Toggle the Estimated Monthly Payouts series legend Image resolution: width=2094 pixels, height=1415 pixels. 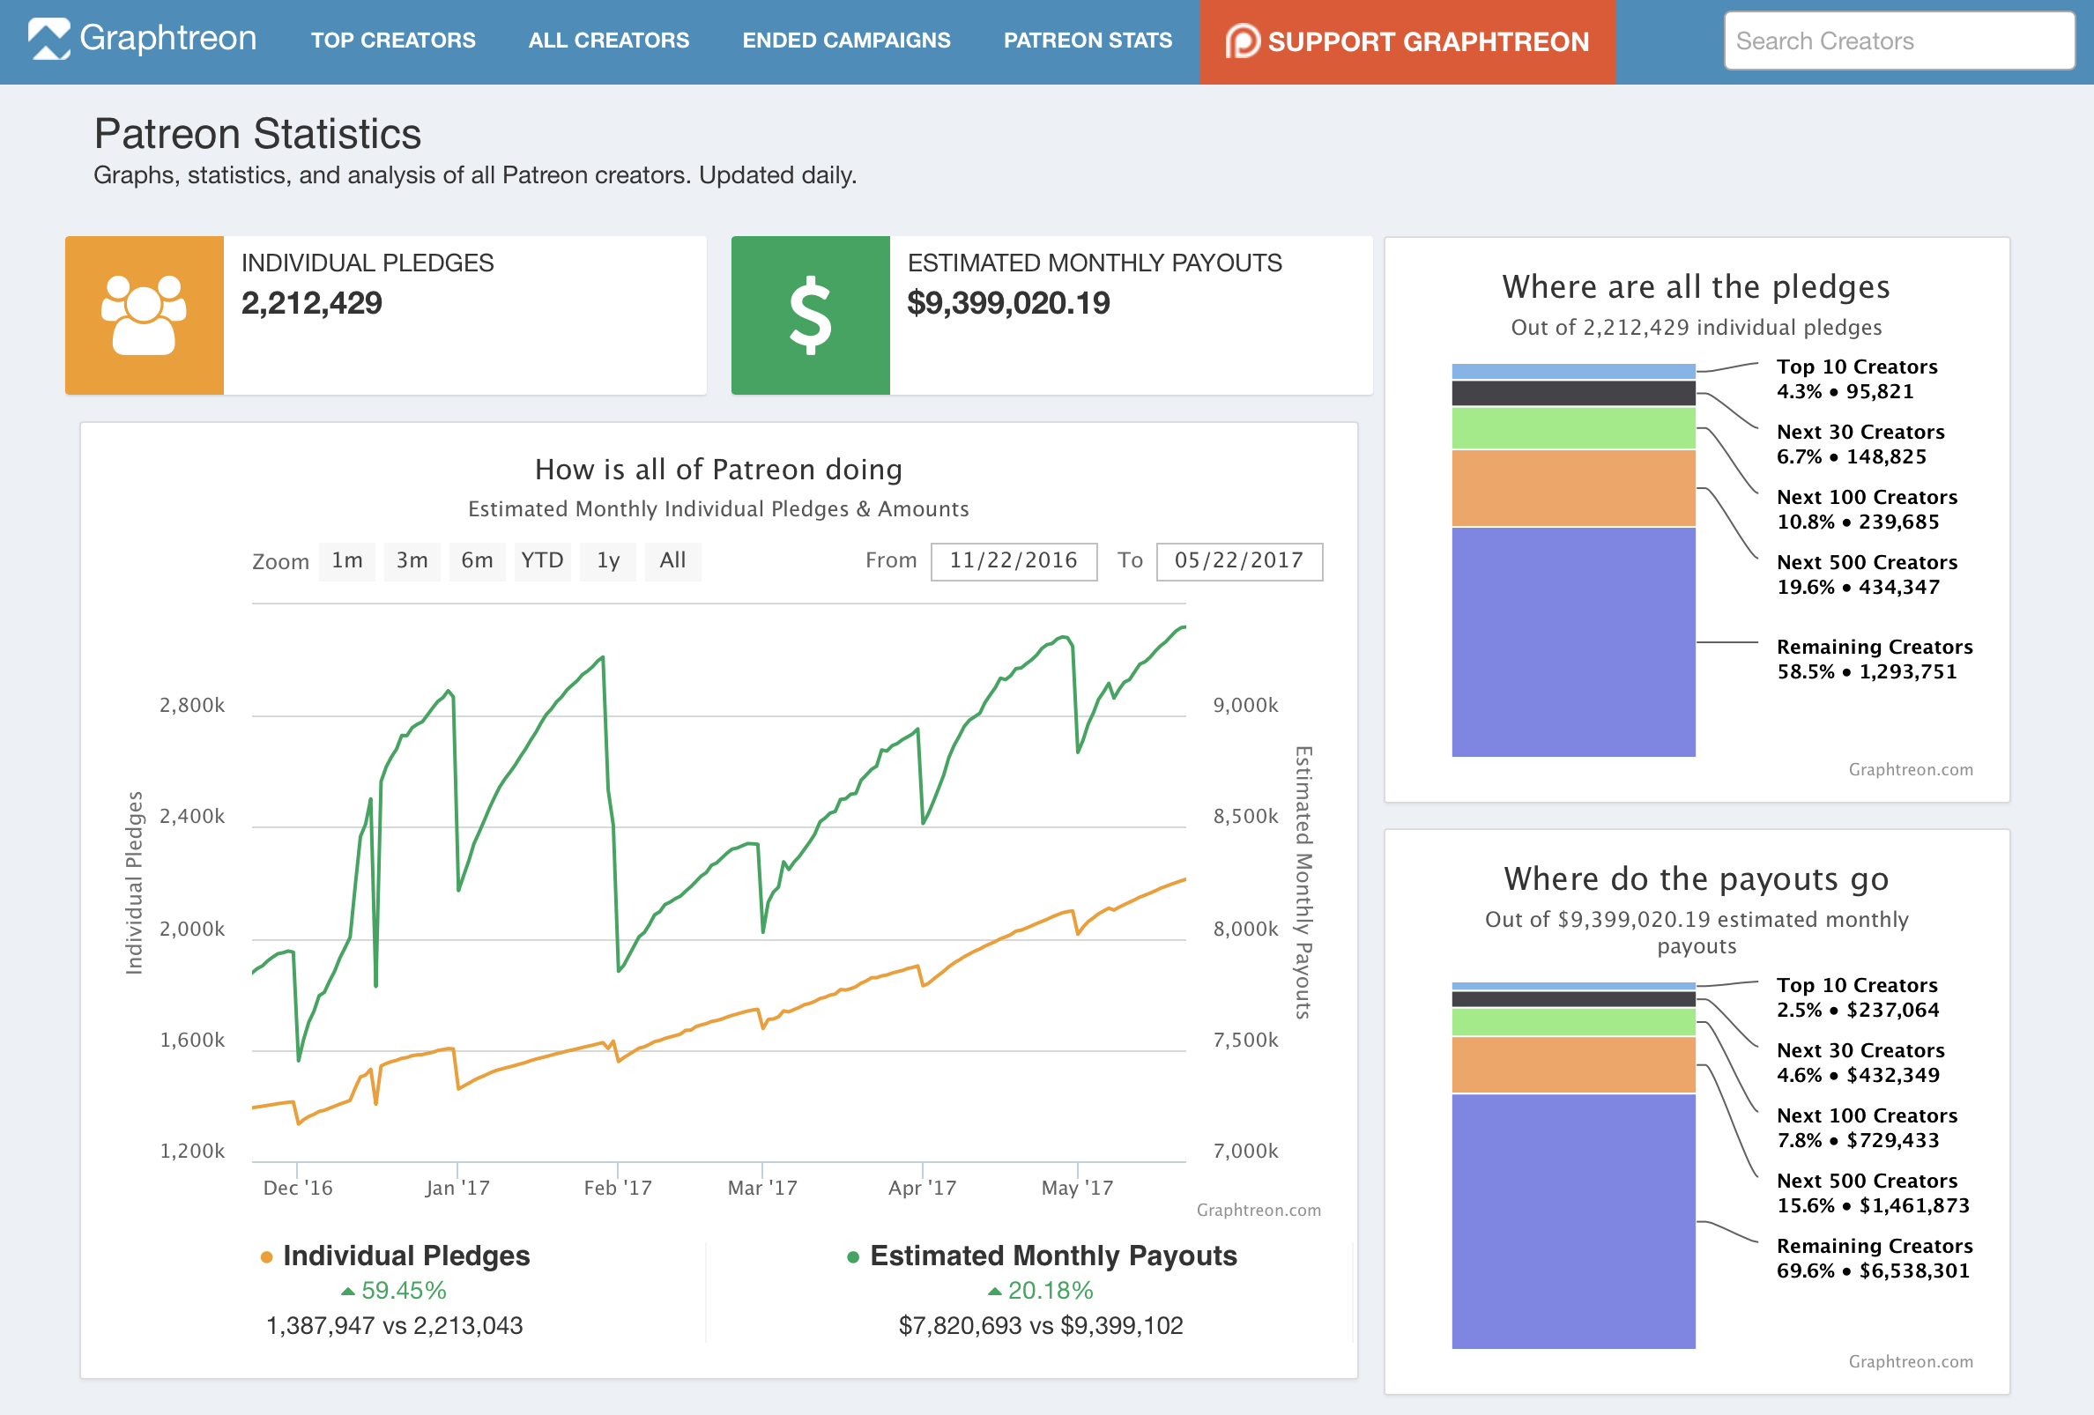click(1052, 1256)
